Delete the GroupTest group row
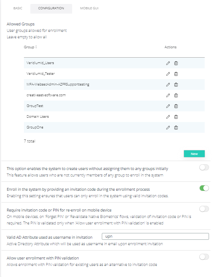 176,106
